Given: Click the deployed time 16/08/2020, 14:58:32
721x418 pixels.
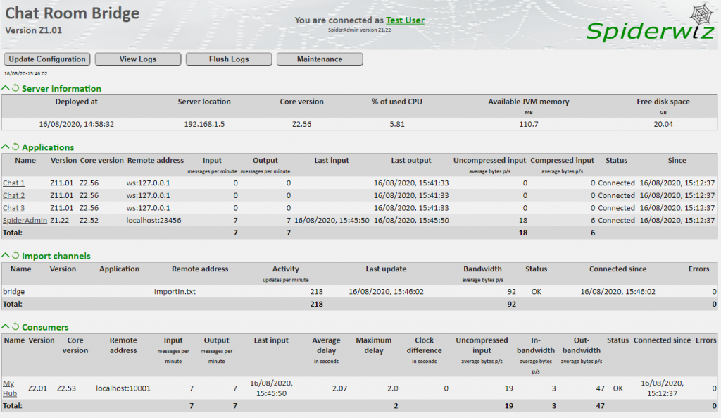Looking at the screenshot, I should pos(76,124).
